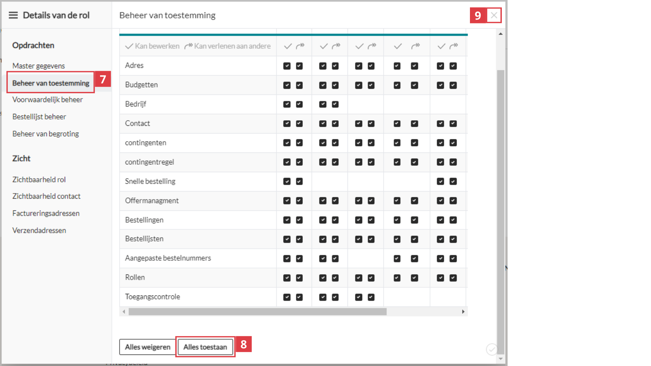Uncheck Aangepaste bestelnummers edit checkbox in fourth column
The width and height of the screenshot is (651, 366).
[x=397, y=259]
